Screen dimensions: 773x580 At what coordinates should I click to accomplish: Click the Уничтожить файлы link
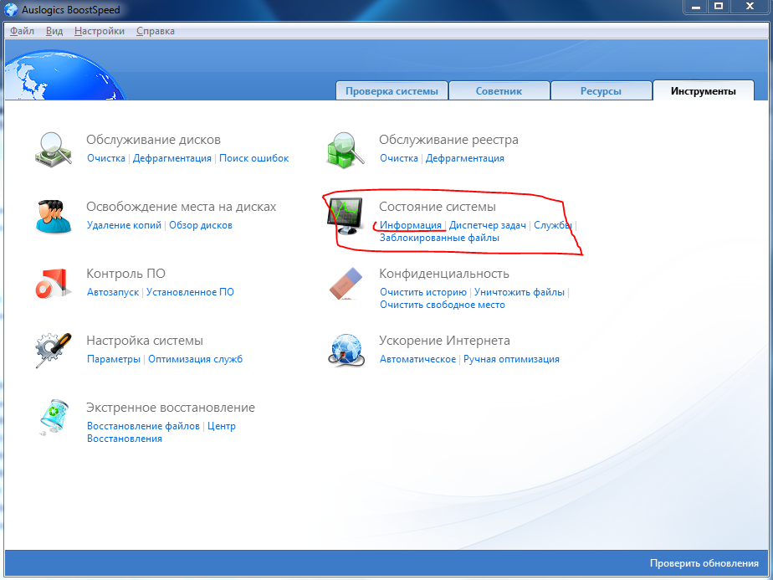point(520,292)
